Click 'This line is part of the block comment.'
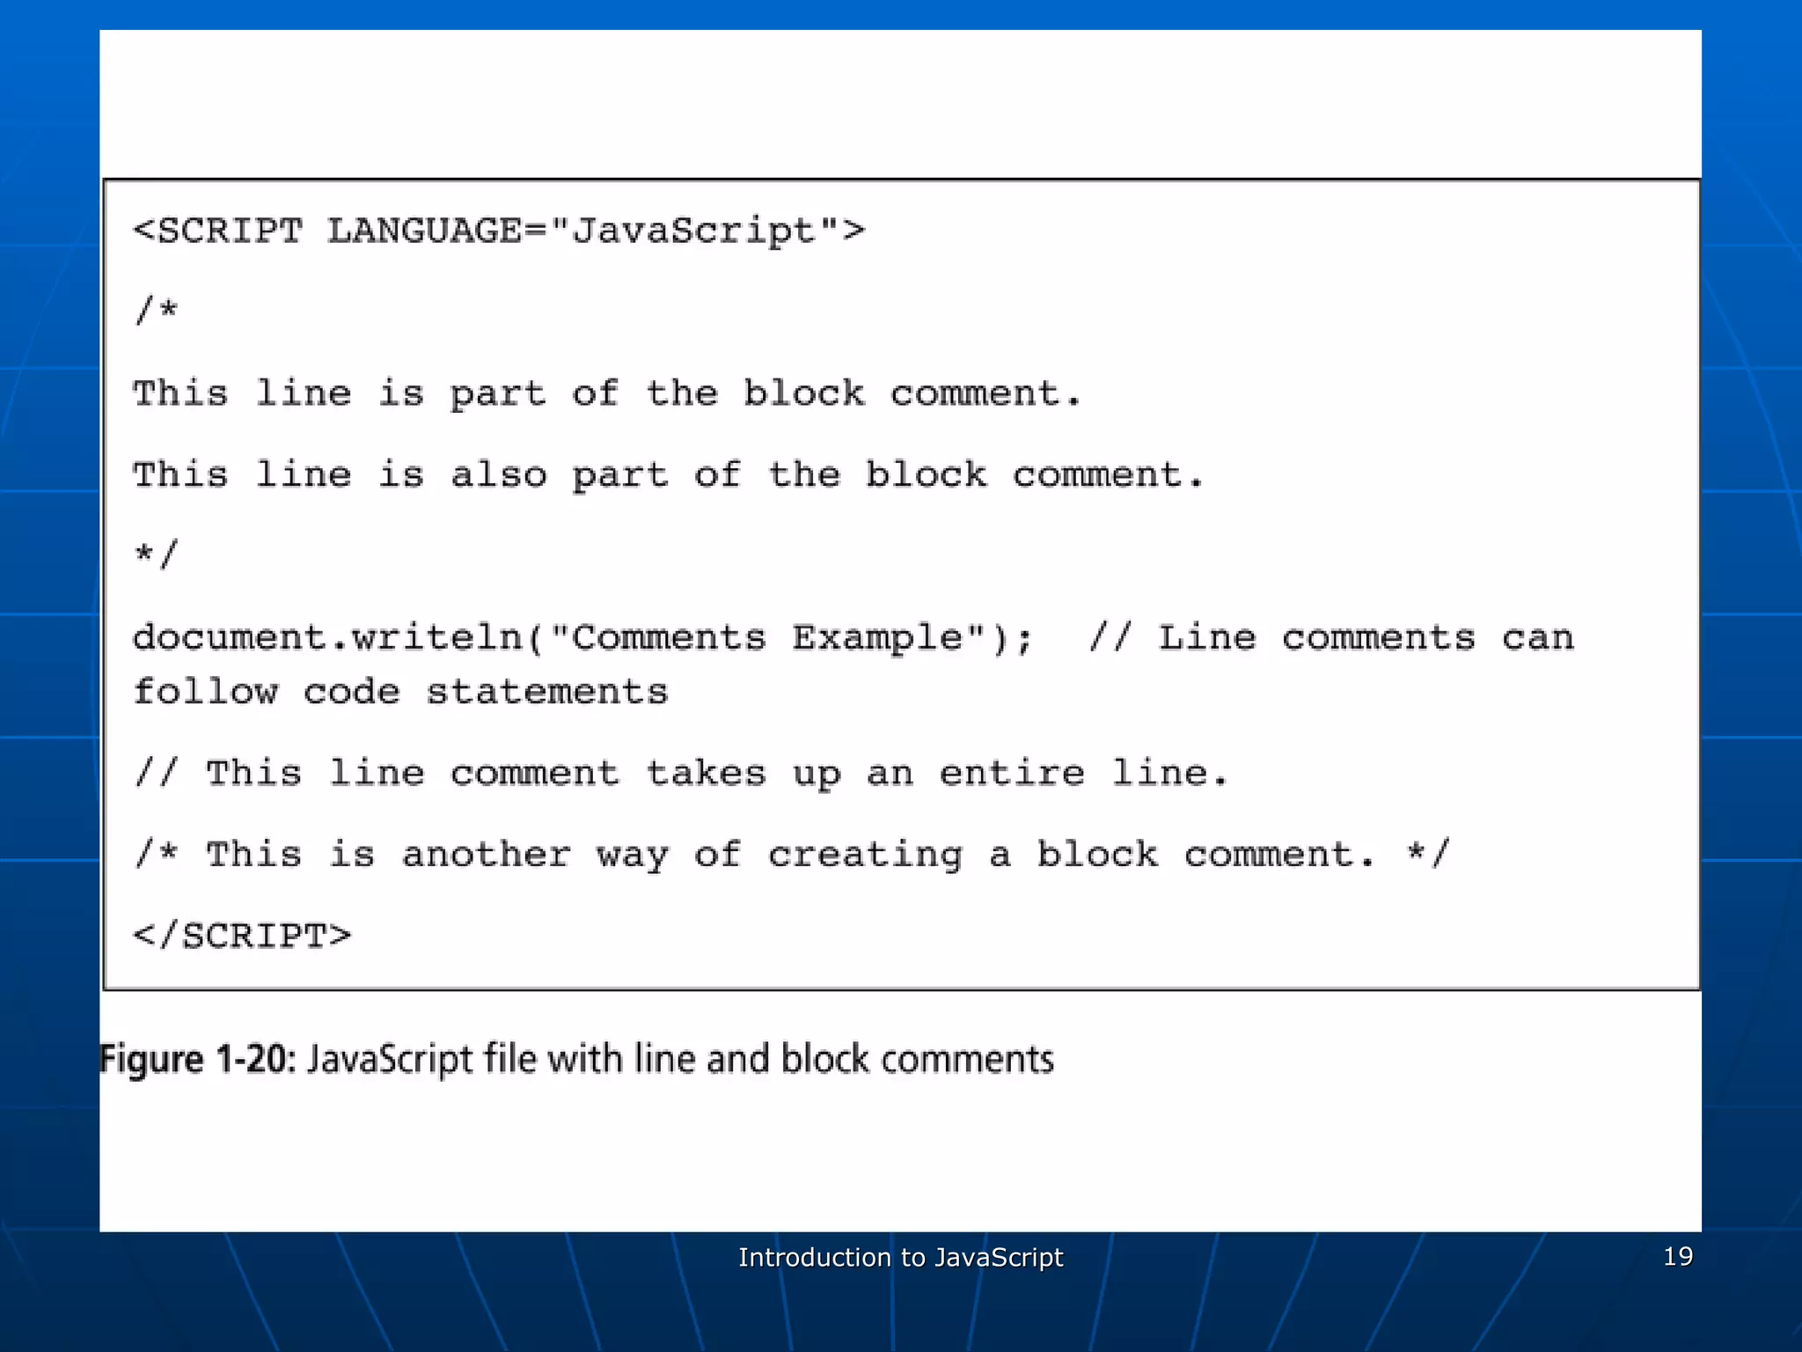 coord(607,393)
